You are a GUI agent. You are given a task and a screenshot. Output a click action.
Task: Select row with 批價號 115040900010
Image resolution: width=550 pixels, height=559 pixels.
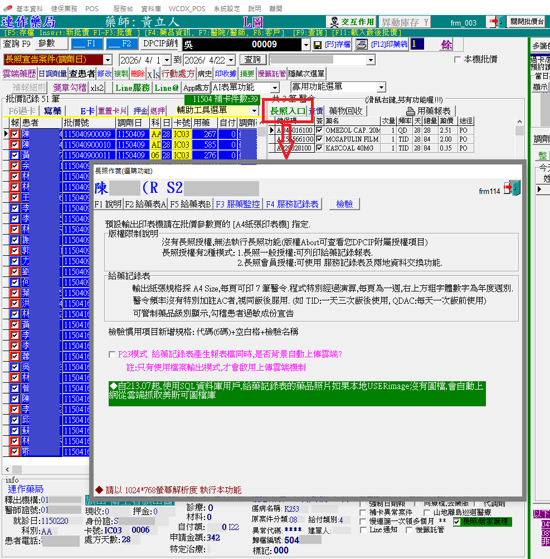pos(87,144)
